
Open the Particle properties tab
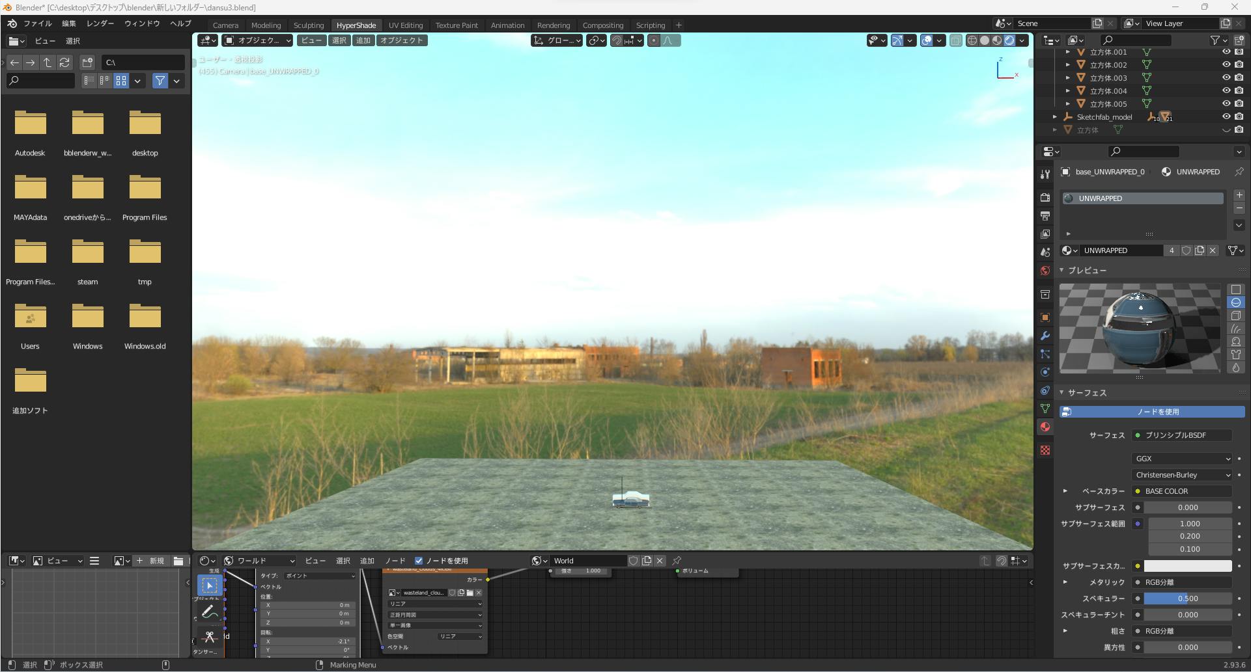click(x=1045, y=354)
